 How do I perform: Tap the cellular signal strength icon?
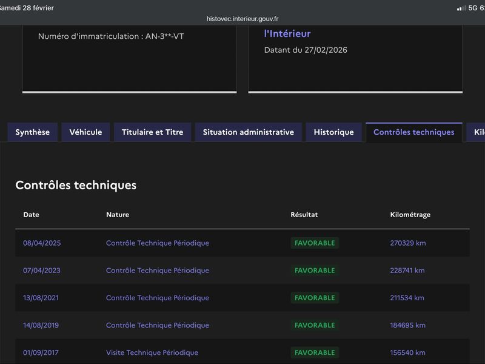click(x=461, y=8)
